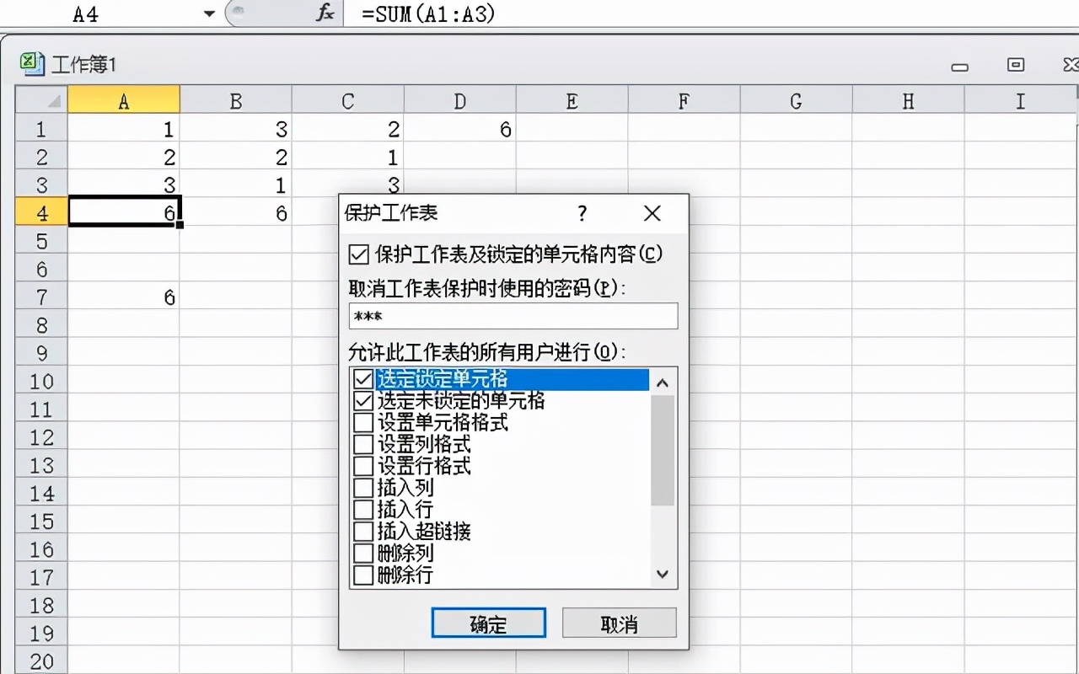Viewport: 1079px width, 674px height.
Task: Cancel with the 取消 button
Action: (620, 623)
